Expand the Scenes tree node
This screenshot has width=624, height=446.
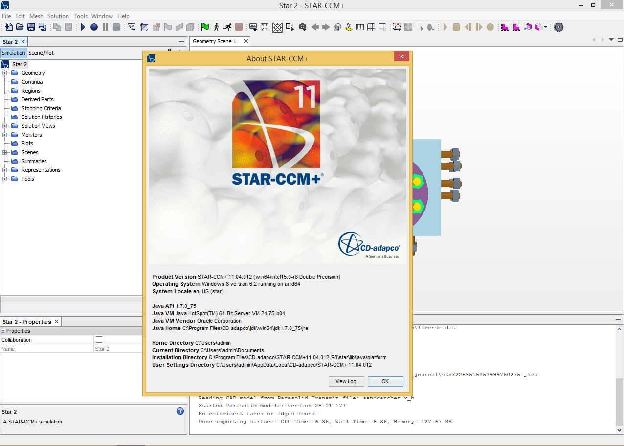pyautogui.click(x=5, y=153)
